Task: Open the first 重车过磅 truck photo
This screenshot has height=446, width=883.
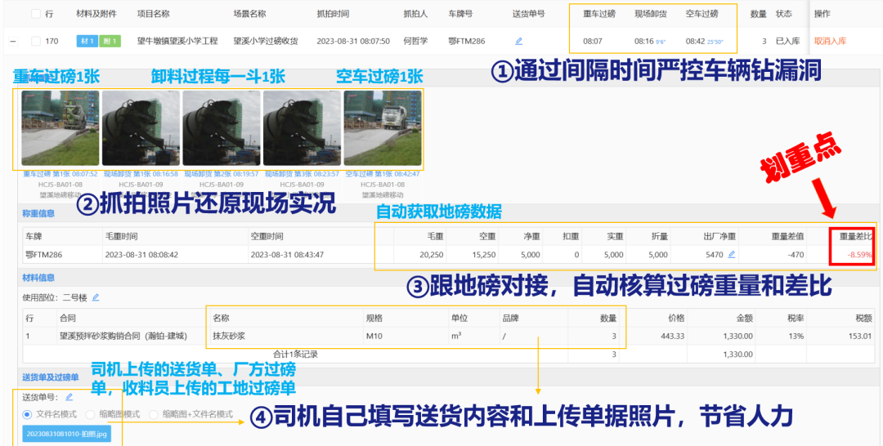Action: 61,128
